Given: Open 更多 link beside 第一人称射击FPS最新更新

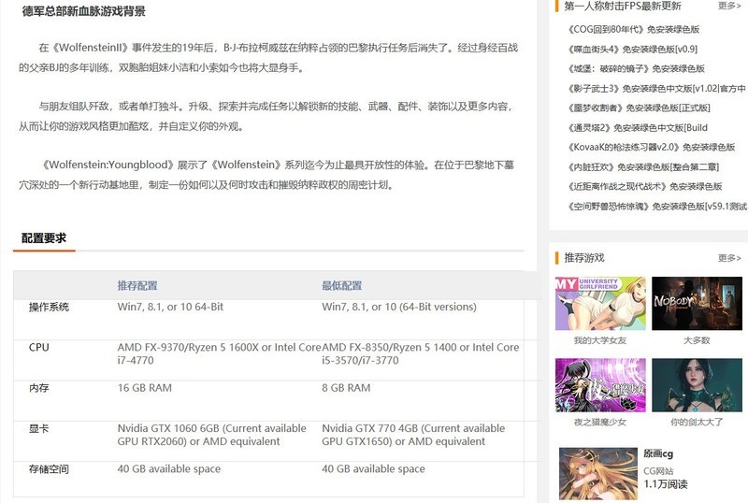Looking at the screenshot, I should click(x=729, y=6).
